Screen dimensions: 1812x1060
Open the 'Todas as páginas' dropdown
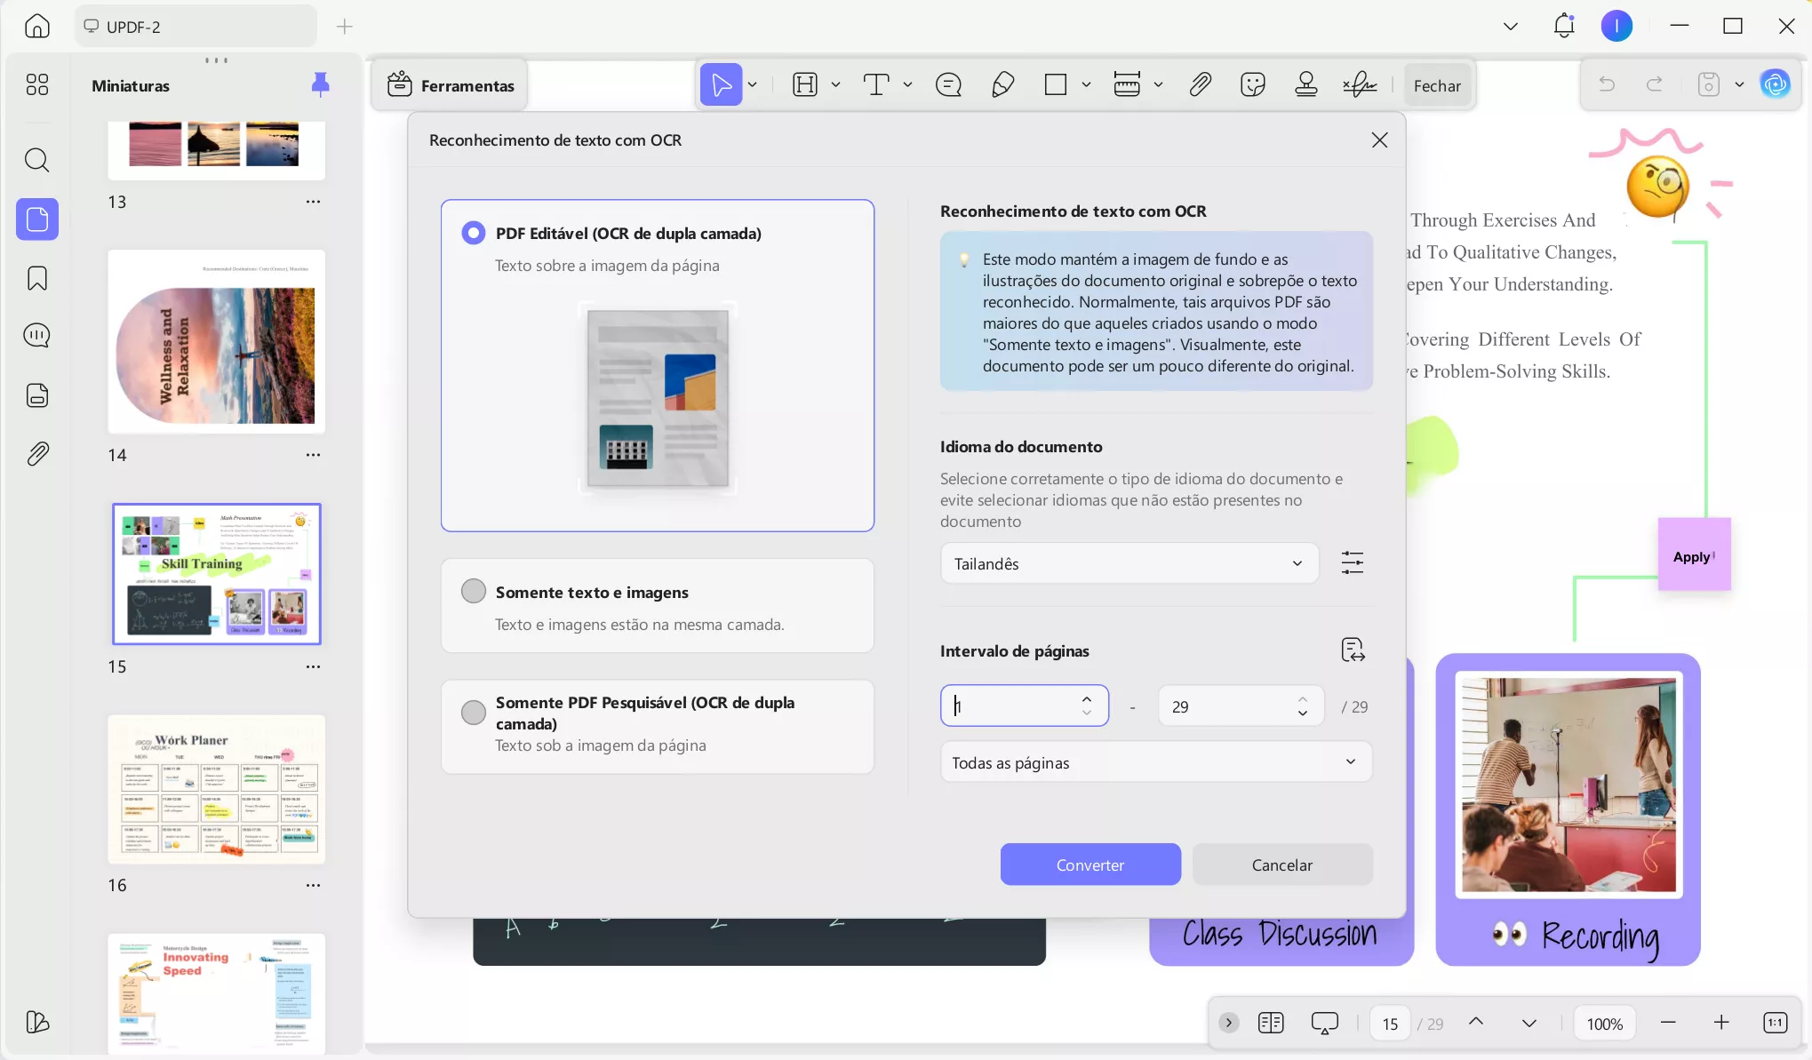click(1154, 761)
